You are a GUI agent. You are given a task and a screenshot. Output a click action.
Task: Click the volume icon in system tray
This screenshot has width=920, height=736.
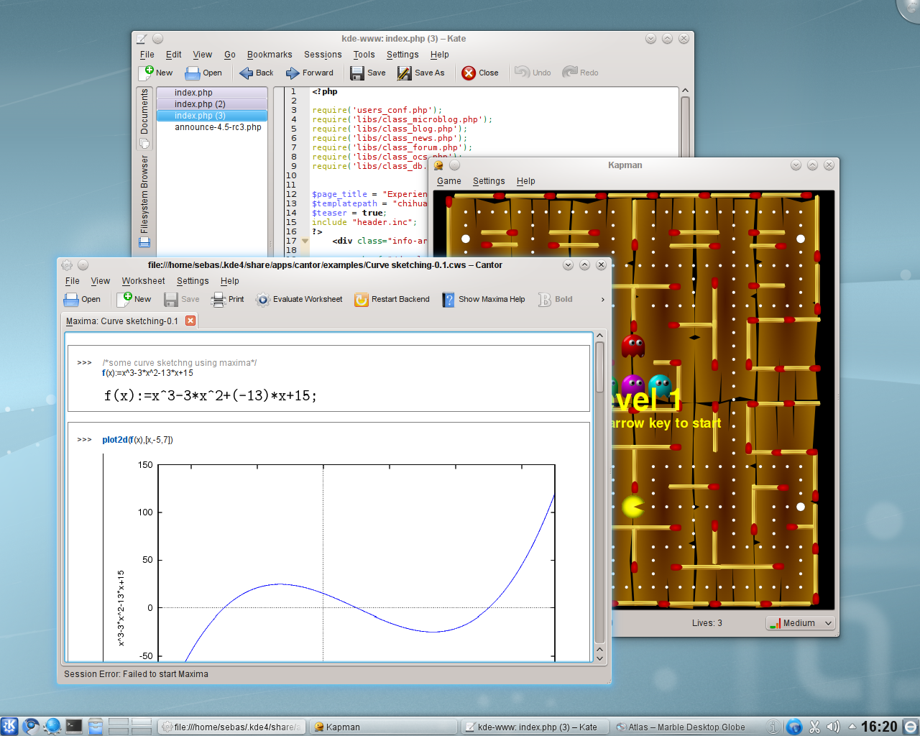pyautogui.click(x=833, y=727)
